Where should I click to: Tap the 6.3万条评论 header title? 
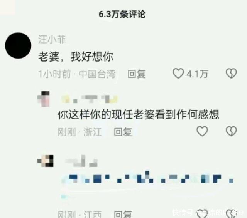[x=122, y=14]
